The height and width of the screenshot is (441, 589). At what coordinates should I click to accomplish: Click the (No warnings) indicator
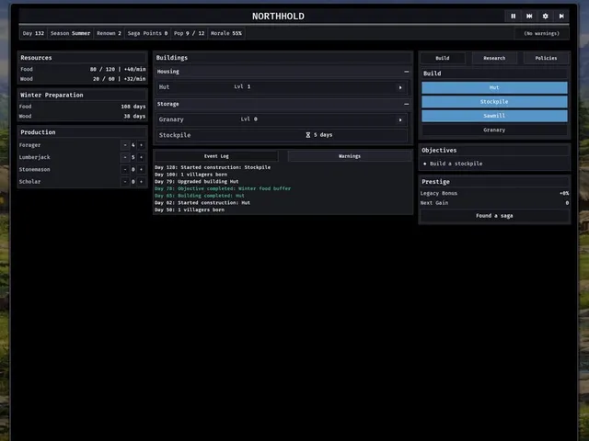pyautogui.click(x=541, y=33)
